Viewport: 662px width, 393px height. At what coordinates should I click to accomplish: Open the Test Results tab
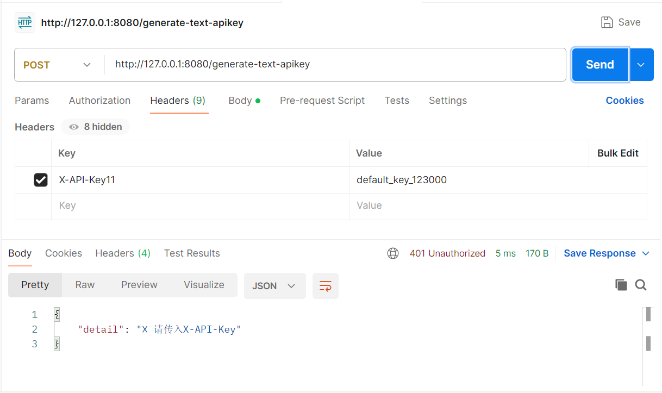[192, 253]
